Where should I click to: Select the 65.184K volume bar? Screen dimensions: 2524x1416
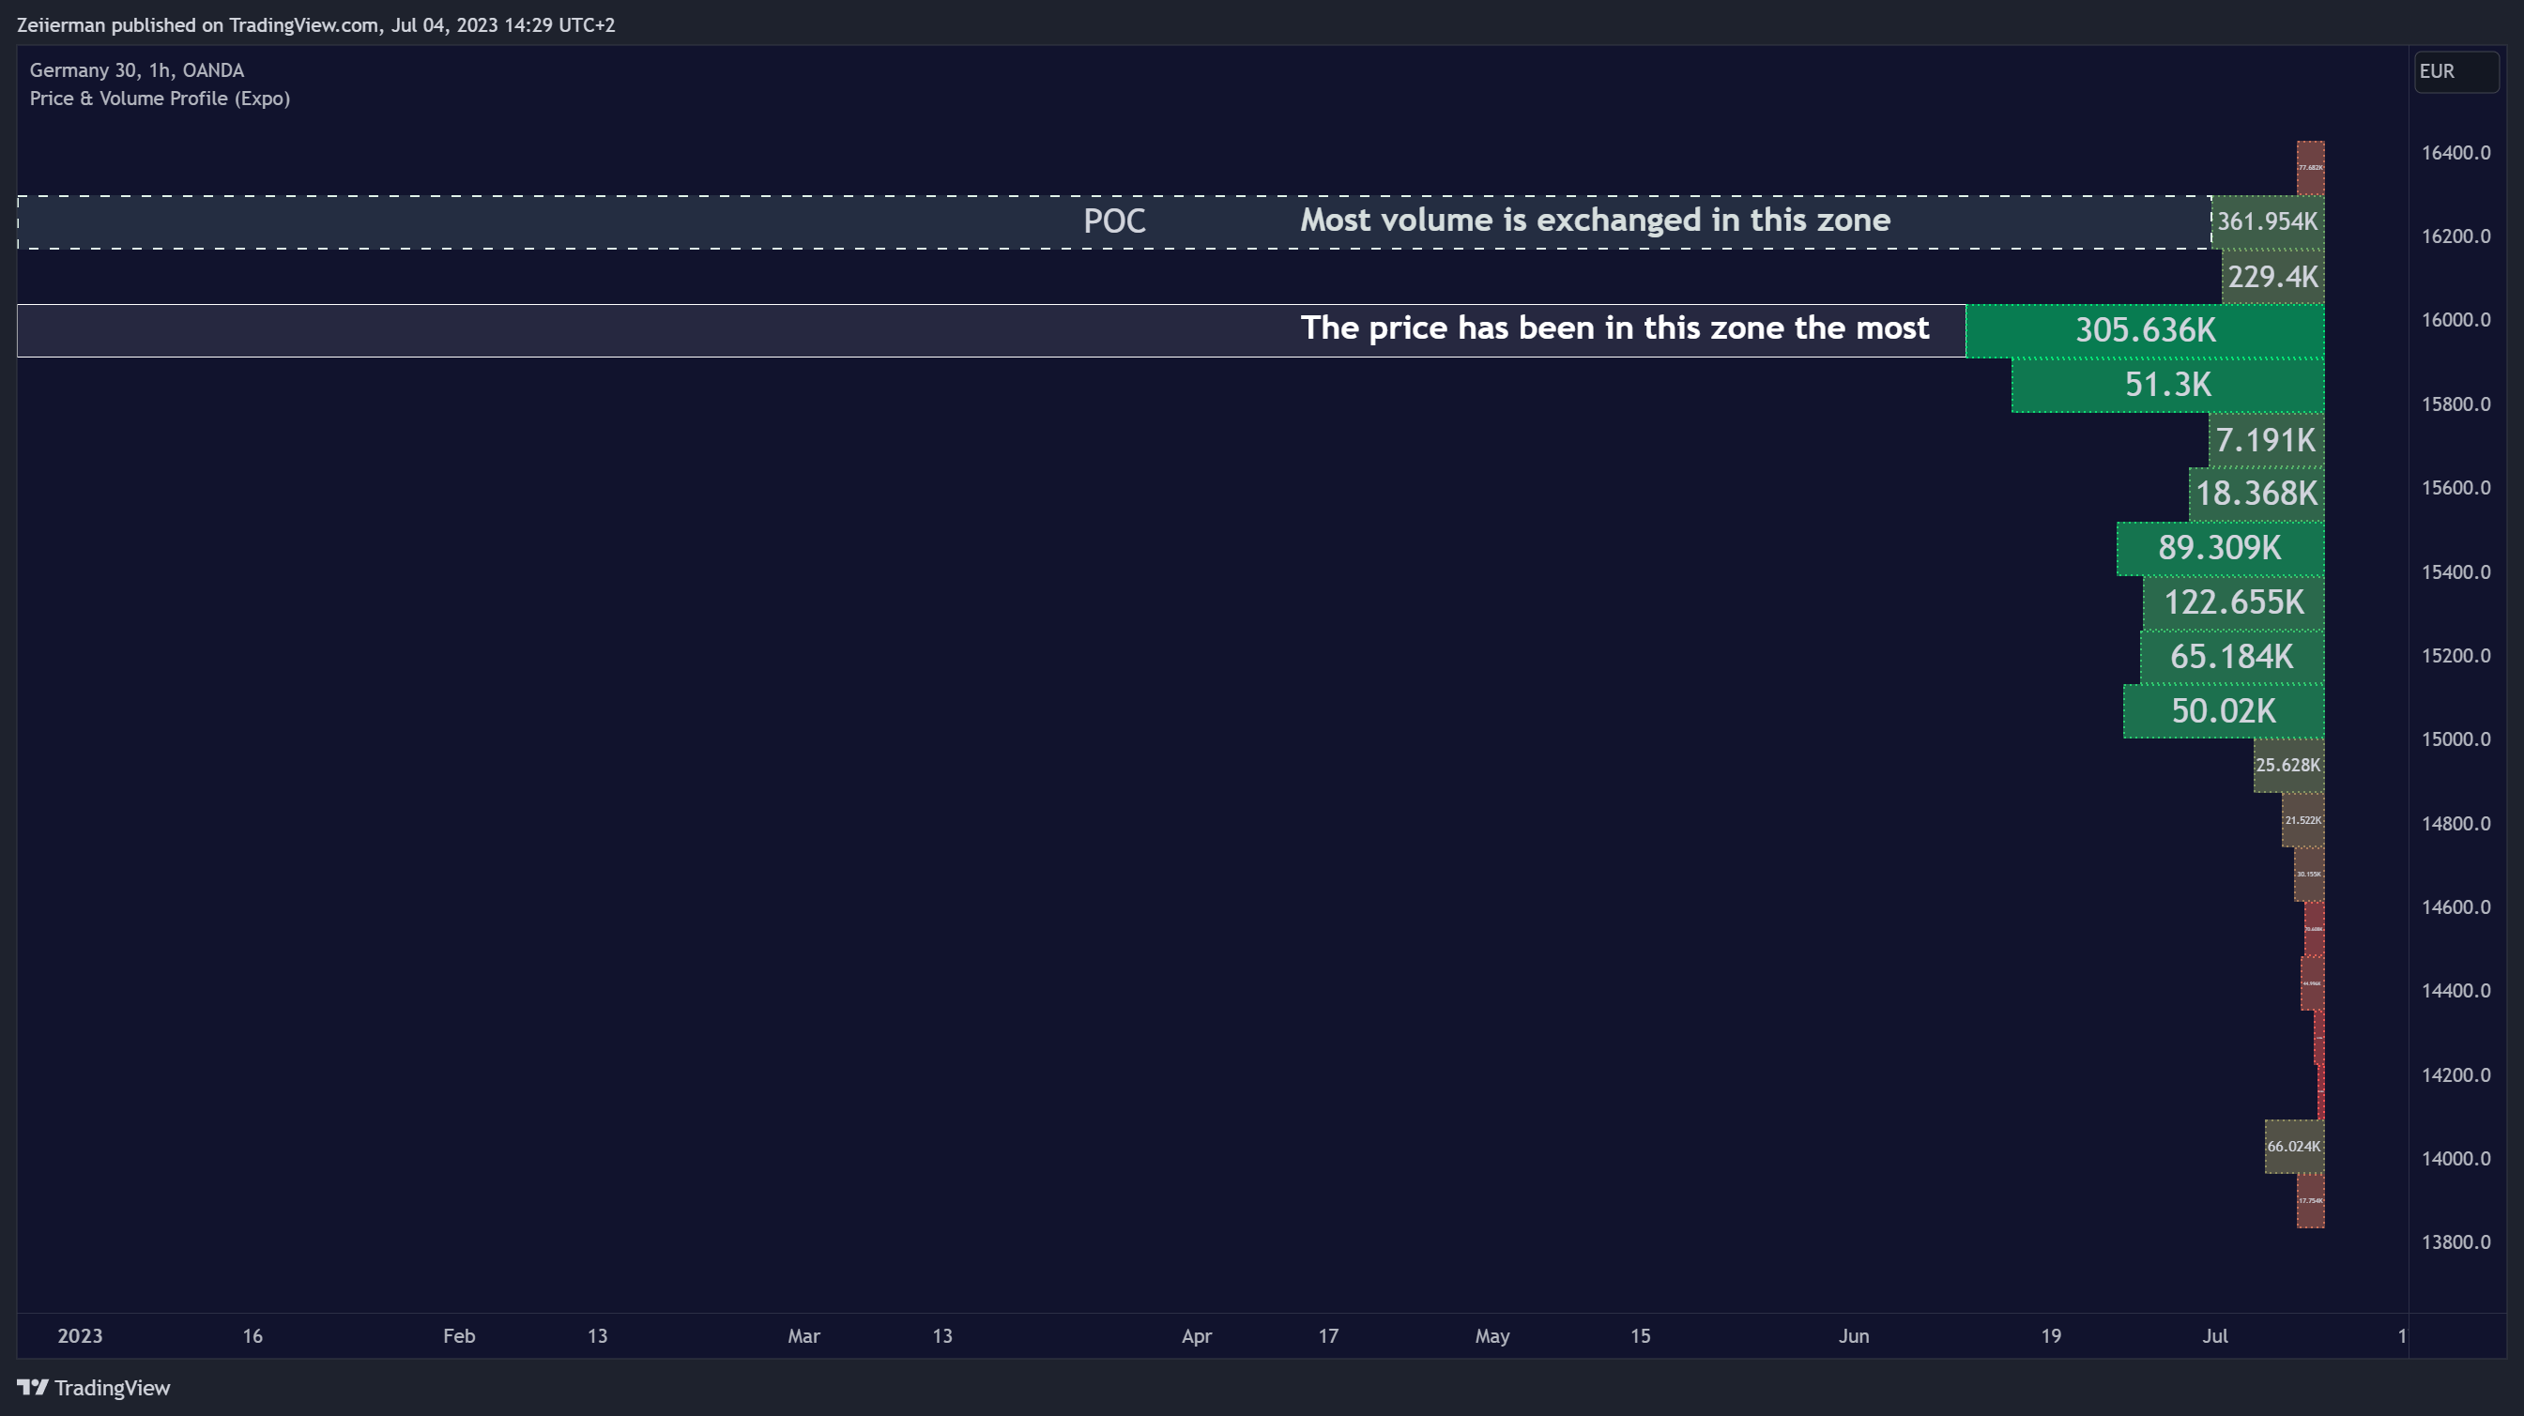(x=2232, y=657)
